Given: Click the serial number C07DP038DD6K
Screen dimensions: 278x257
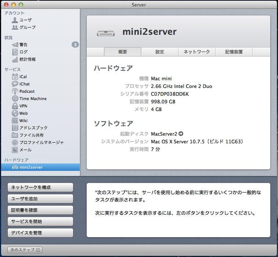Looking at the screenshot, I should coord(170,94).
